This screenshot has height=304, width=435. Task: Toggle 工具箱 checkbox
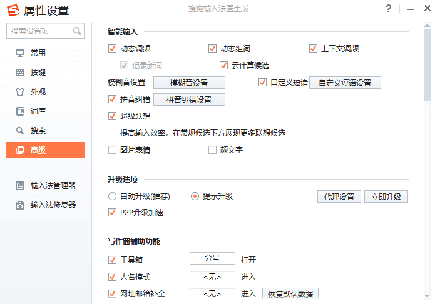coord(112,260)
